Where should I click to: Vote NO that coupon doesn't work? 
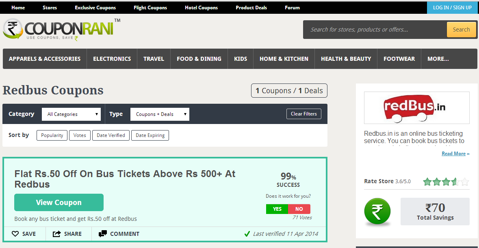[x=299, y=209]
